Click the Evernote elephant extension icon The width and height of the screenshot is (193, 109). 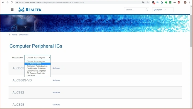[x=166, y=2]
